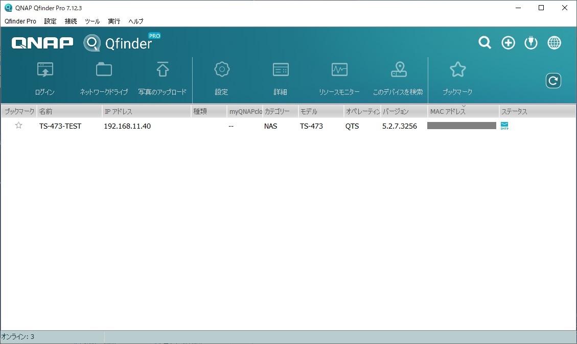The width and height of the screenshot is (577, 344).
Task: Sort by the myQNAPcloud column header
Action: tap(245, 111)
